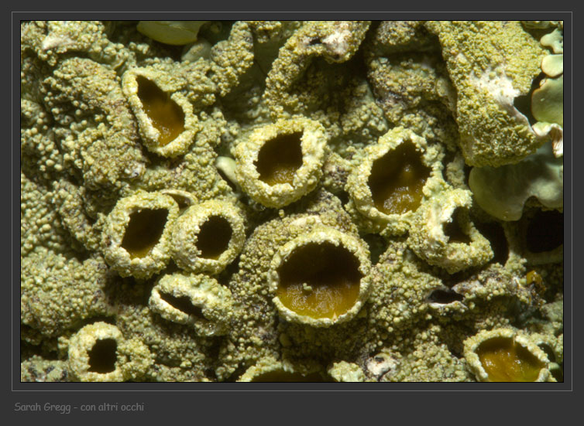Click the small dark slit cup lower right

(x=445, y=296)
